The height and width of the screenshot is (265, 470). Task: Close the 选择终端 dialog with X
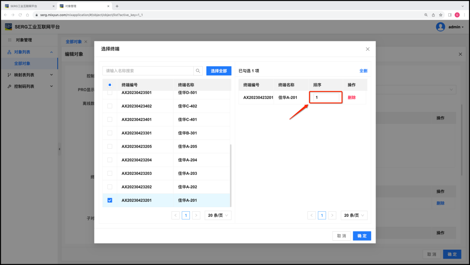(367, 49)
